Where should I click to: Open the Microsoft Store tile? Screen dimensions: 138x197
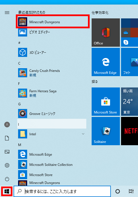click(x=106, y=102)
